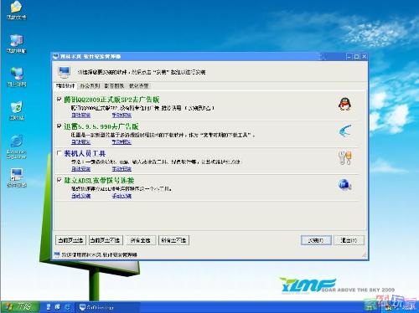Open My Computer icon on desktop
The width and height of the screenshot is (419, 313).
[x=17, y=40]
